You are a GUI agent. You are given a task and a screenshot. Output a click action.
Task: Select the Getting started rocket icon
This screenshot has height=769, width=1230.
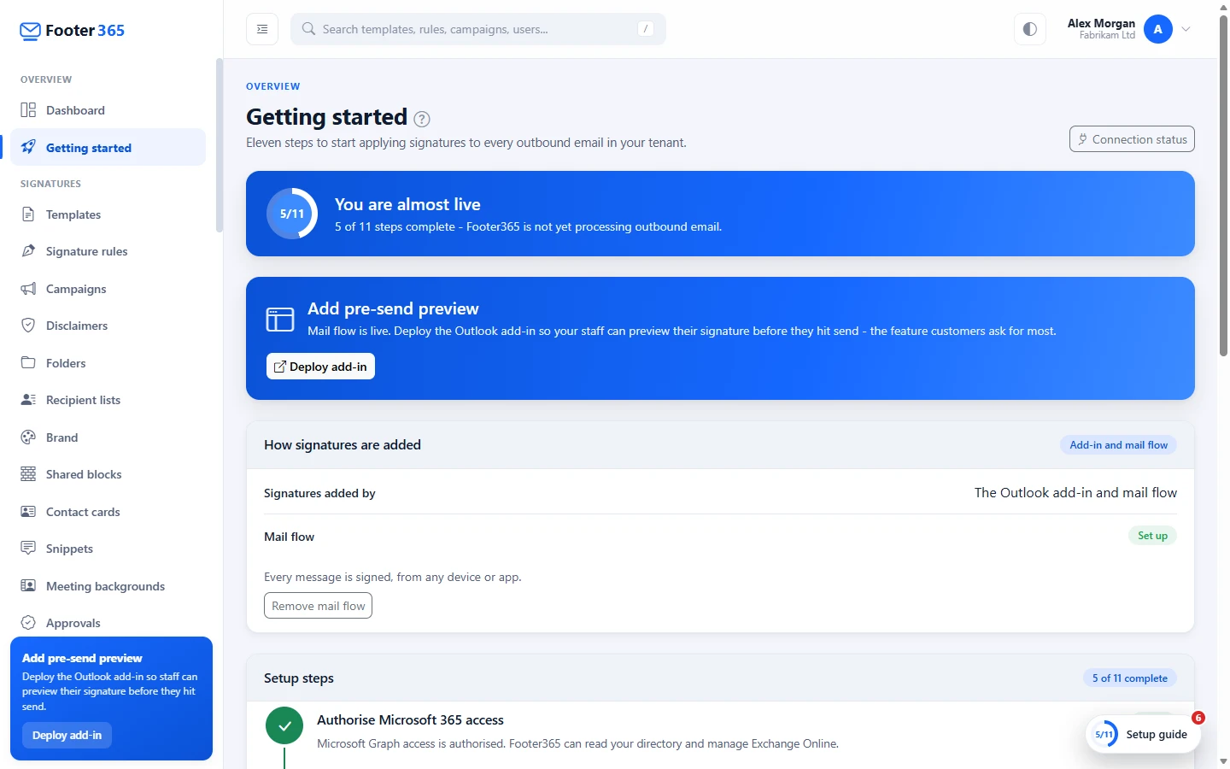(x=28, y=147)
